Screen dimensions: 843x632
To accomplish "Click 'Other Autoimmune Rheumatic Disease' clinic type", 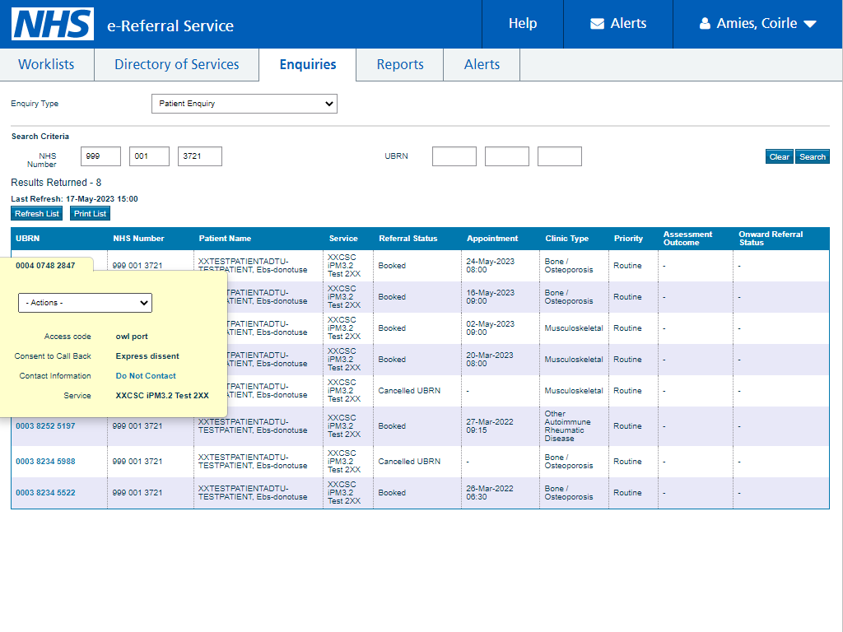I will [x=568, y=426].
